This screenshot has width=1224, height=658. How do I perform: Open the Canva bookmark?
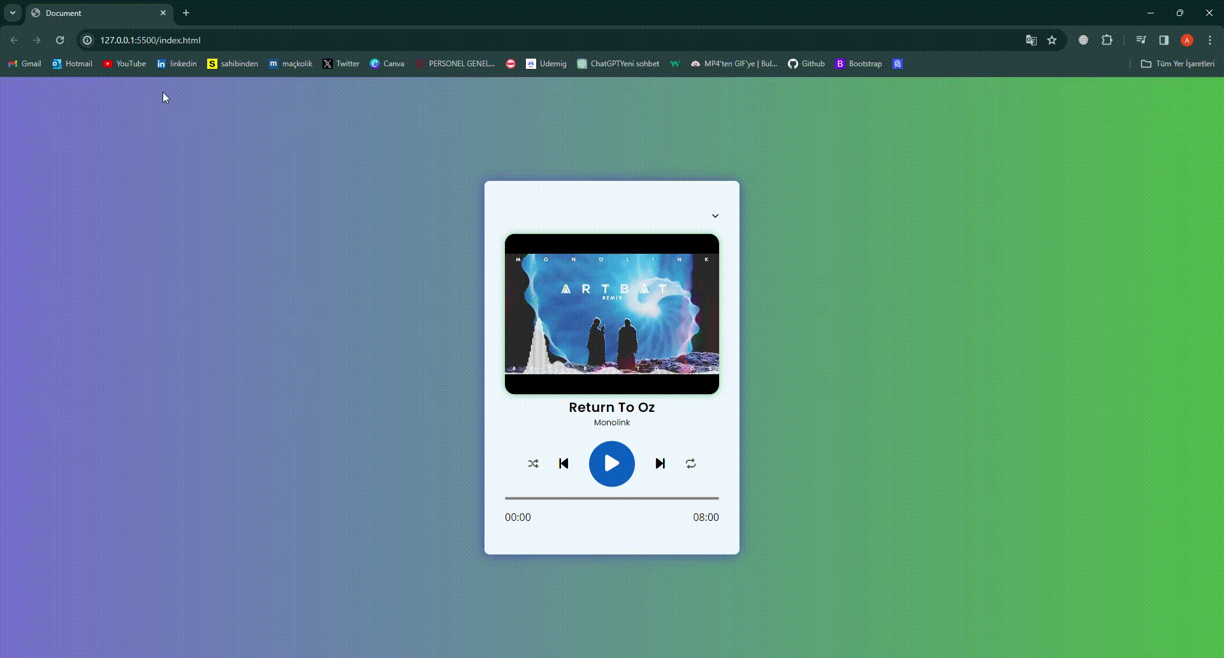pos(387,64)
